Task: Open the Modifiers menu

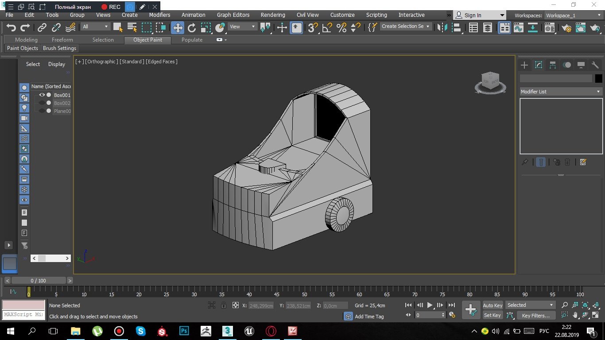Action: [x=159, y=15]
